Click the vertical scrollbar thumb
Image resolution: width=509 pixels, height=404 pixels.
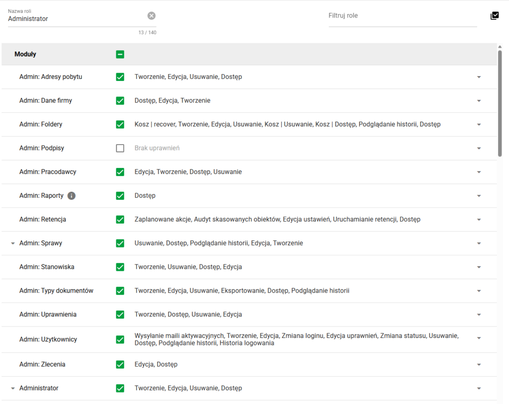[x=500, y=103]
